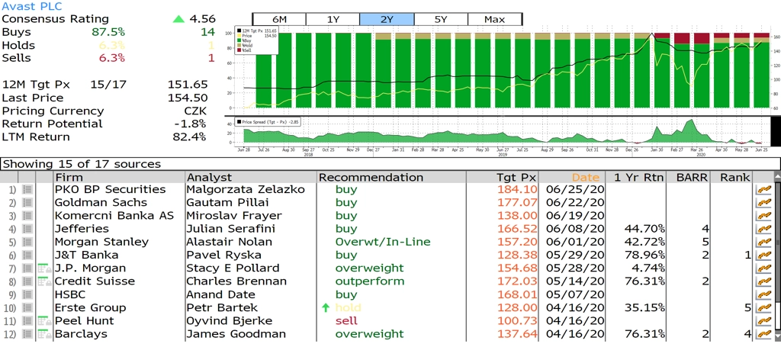The image size is (781, 344).
Task: Click black 12M Tgt Px legend swatch
Action: coord(239,31)
